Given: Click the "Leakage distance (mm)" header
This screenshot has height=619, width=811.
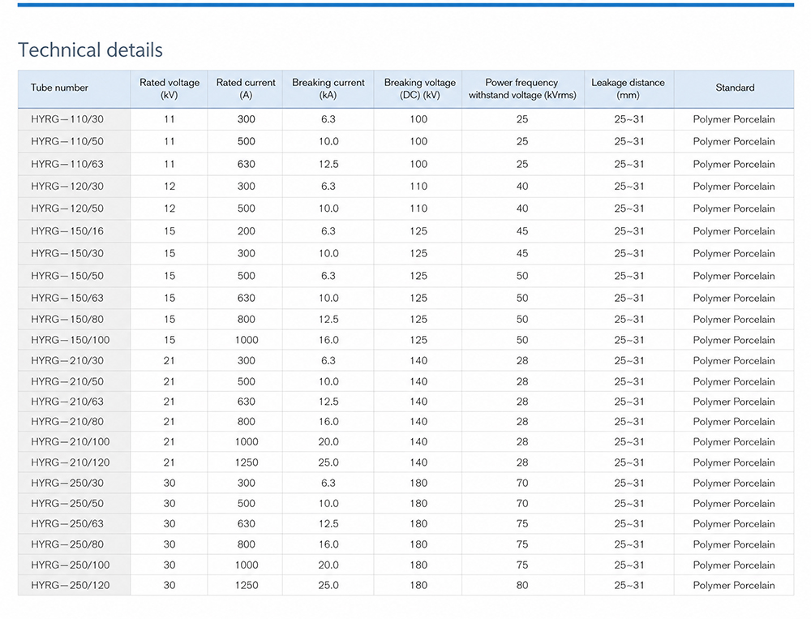Looking at the screenshot, I should click(x=628, y=88).
